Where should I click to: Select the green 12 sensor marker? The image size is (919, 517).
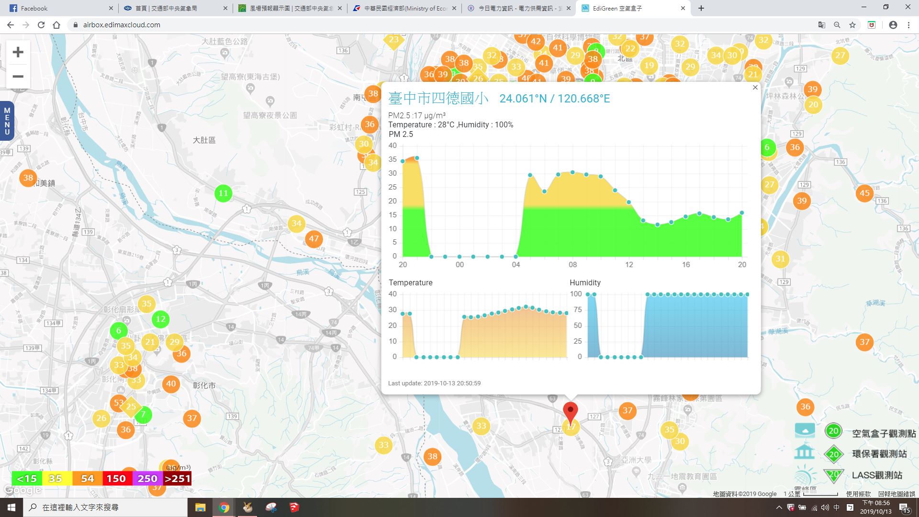(160, 319)
